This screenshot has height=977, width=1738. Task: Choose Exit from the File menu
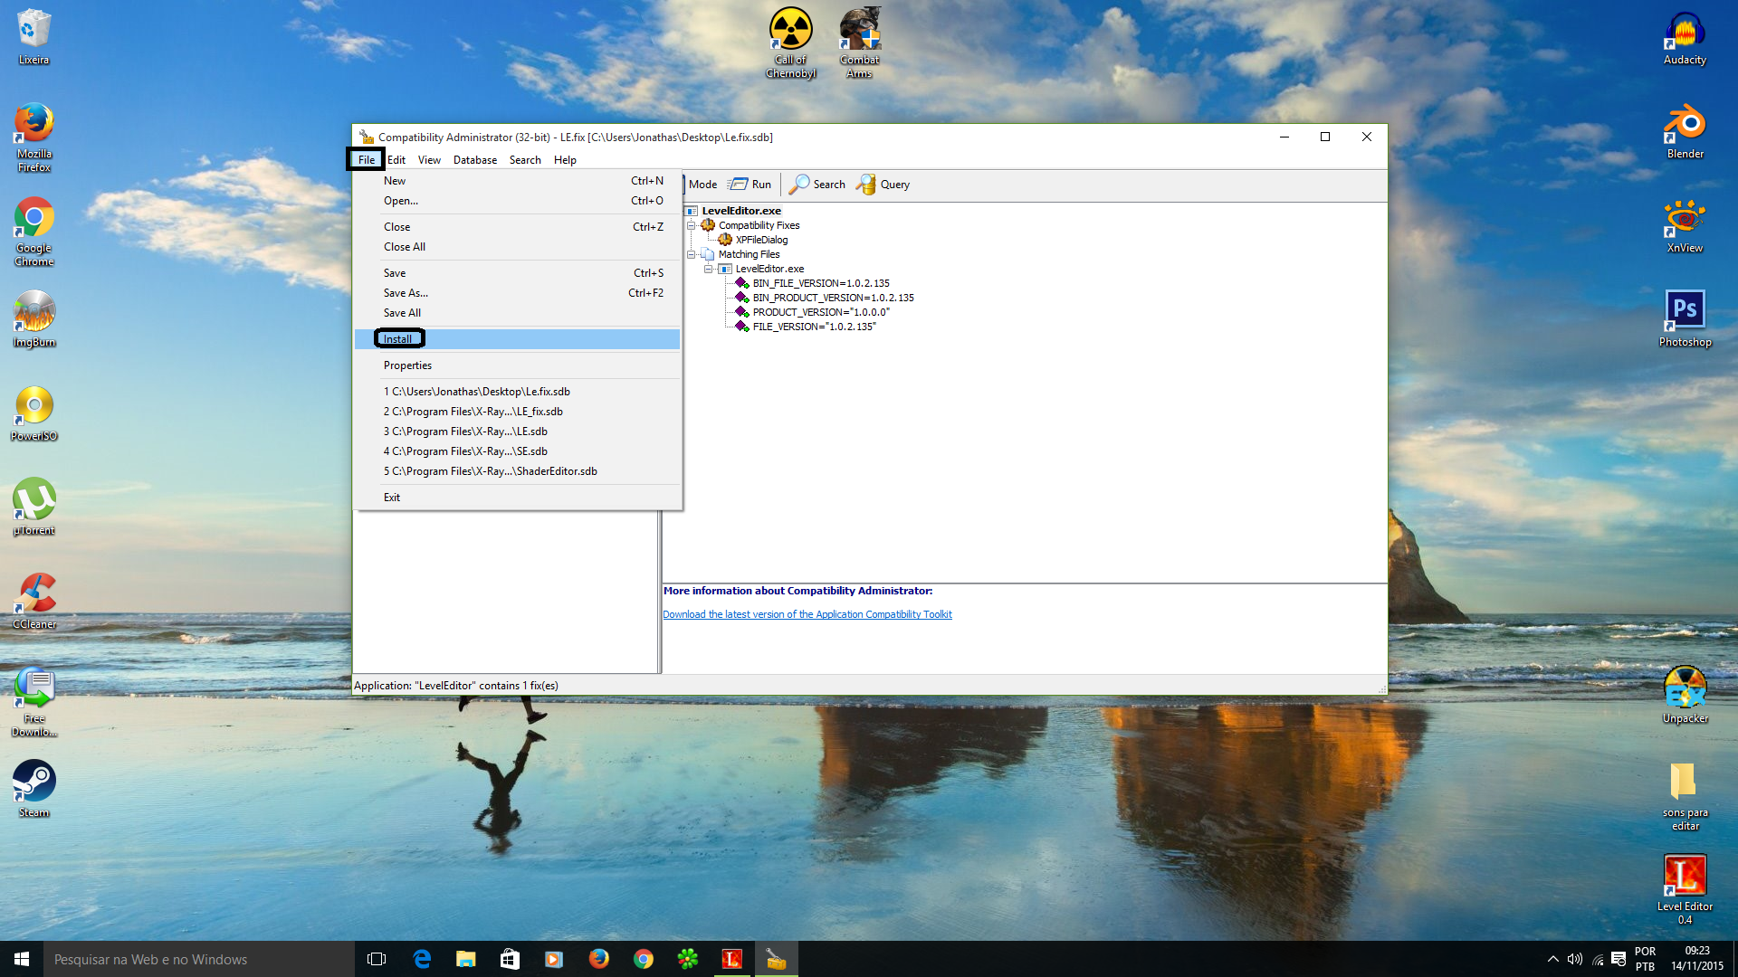pos(517,498)
